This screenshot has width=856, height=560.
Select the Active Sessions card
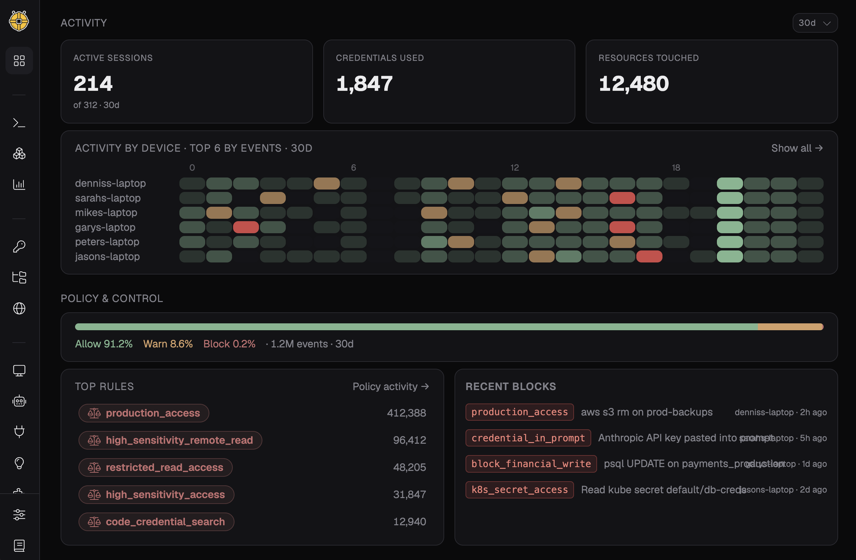(186, 81)
